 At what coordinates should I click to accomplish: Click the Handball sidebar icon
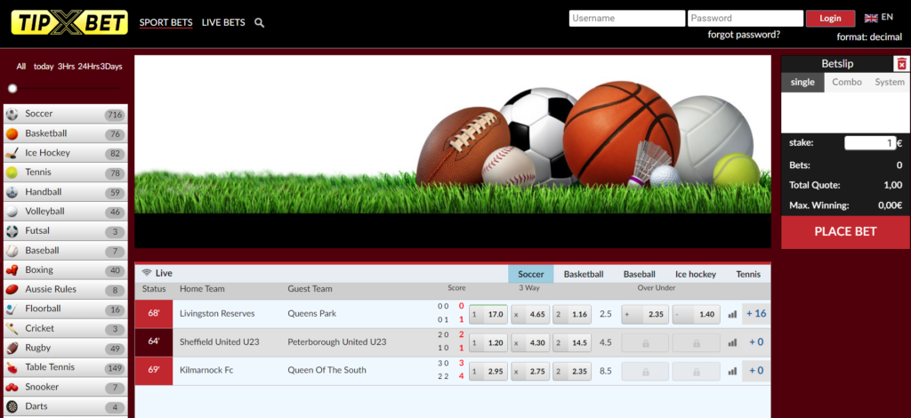pos(12,192)
